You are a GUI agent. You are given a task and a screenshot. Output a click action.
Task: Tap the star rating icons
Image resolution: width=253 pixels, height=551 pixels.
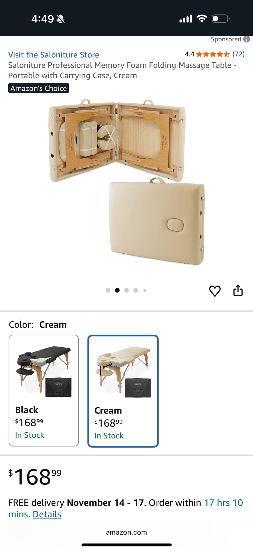click(213, 54)
